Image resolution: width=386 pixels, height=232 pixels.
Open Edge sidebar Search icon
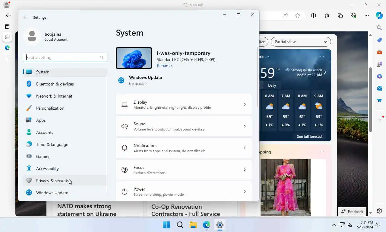click(379, 28)
